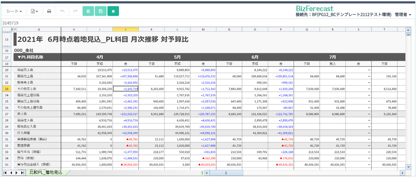Click the redo arrow icon
Image resolution: width=416 pixels, height=177 pixels.
(x=75, y=11)
